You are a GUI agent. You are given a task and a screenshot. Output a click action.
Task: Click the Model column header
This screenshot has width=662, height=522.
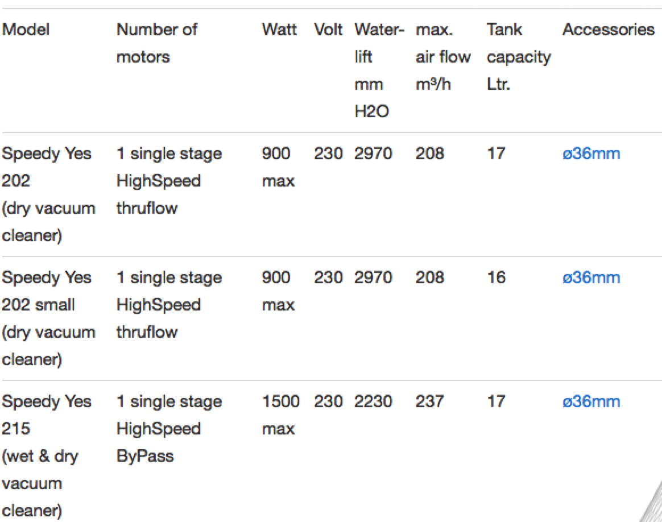pyautogui.click(x=26, y=30)
